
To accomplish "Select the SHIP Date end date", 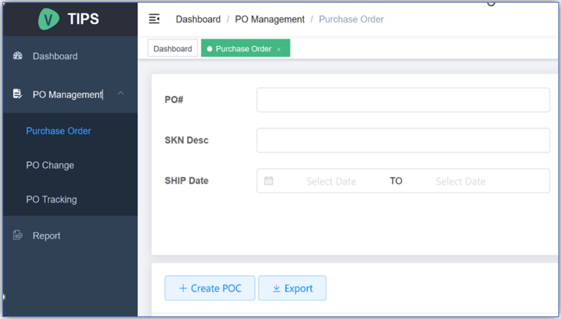I will tap(460, 181).
